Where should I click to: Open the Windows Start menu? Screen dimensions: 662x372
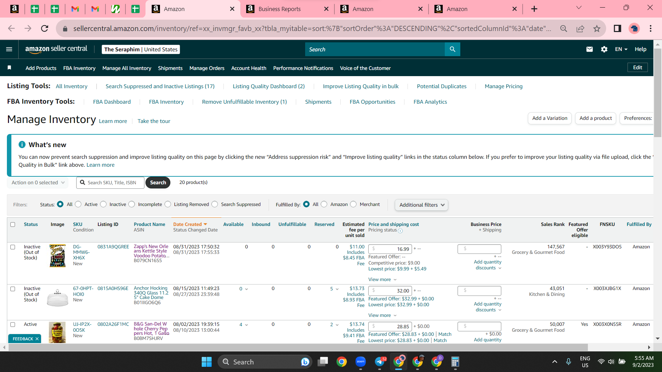click(x=207, y=362)
